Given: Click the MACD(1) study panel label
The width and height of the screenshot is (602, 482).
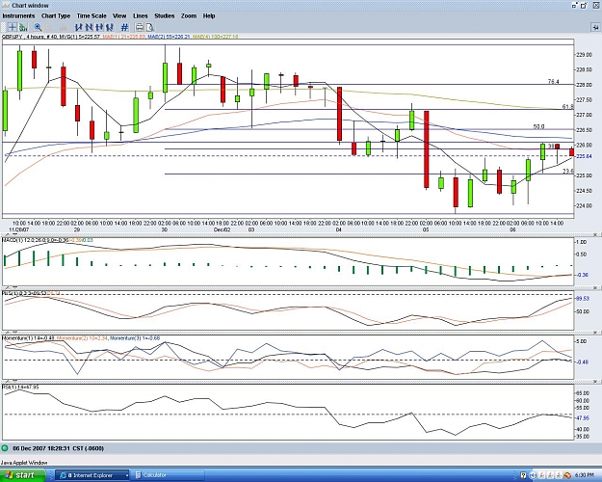Looking at the screenshot, I should coord(47,240).
